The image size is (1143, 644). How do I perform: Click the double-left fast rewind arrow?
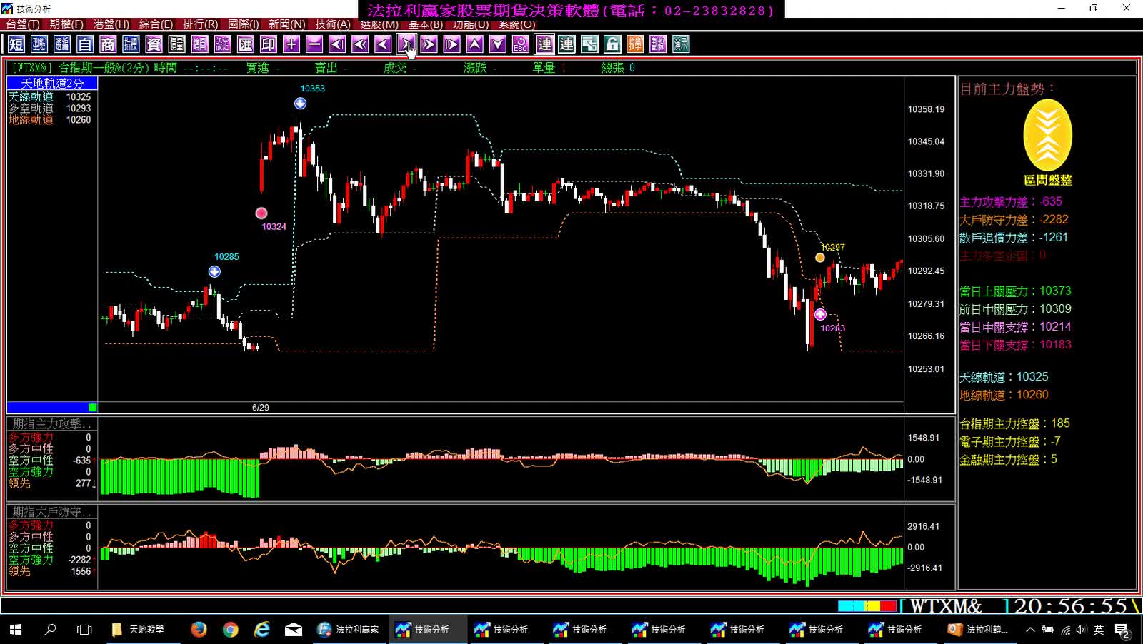(x=360, y=44)
